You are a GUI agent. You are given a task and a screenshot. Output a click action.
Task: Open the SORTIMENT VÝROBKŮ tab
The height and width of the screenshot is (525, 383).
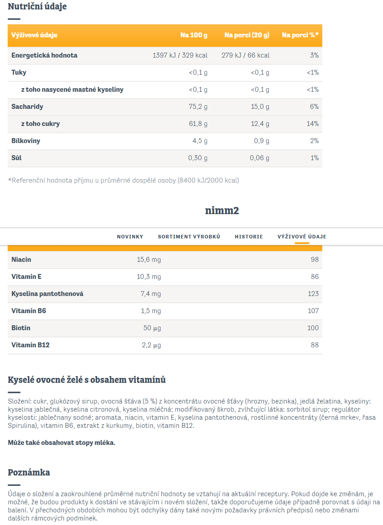189,237
